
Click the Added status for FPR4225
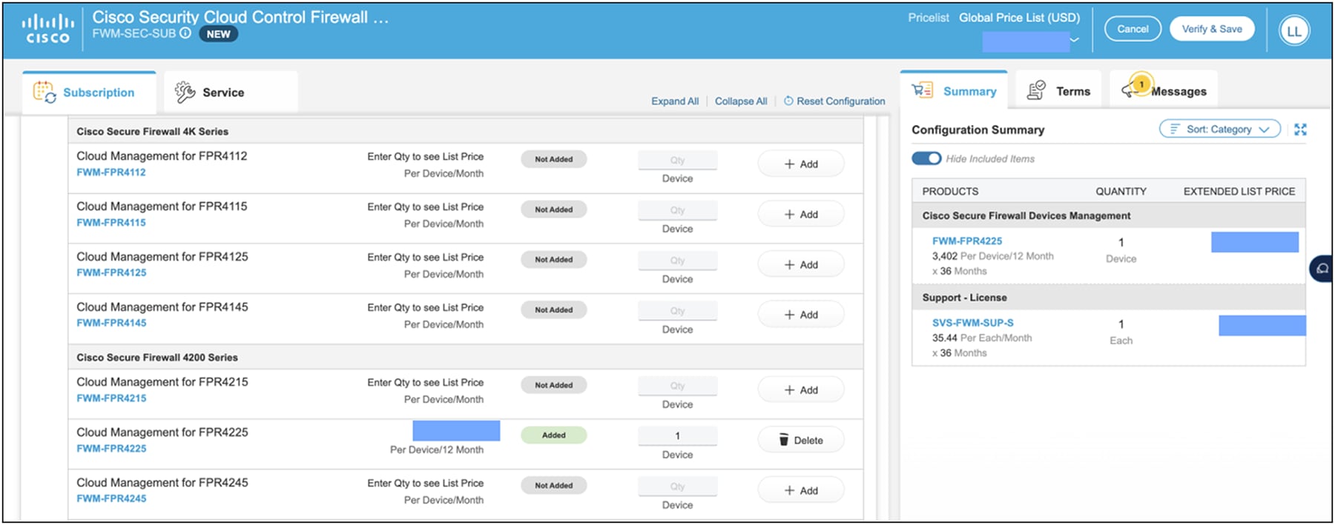pos(554,435)
